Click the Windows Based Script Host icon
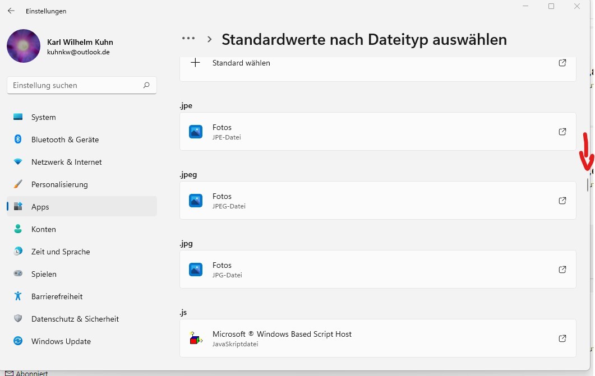This screenshot has width=595, height=376. [x=196, y=338]
